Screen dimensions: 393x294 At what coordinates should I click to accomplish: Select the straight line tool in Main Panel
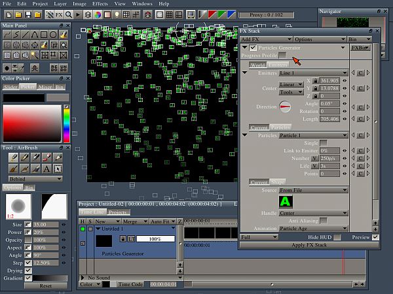click(x=26, y=35)
